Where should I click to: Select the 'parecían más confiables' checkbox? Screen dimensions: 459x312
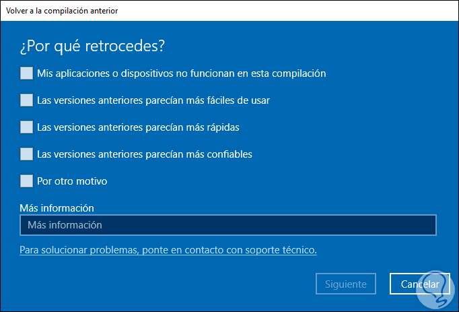point(26,154)
